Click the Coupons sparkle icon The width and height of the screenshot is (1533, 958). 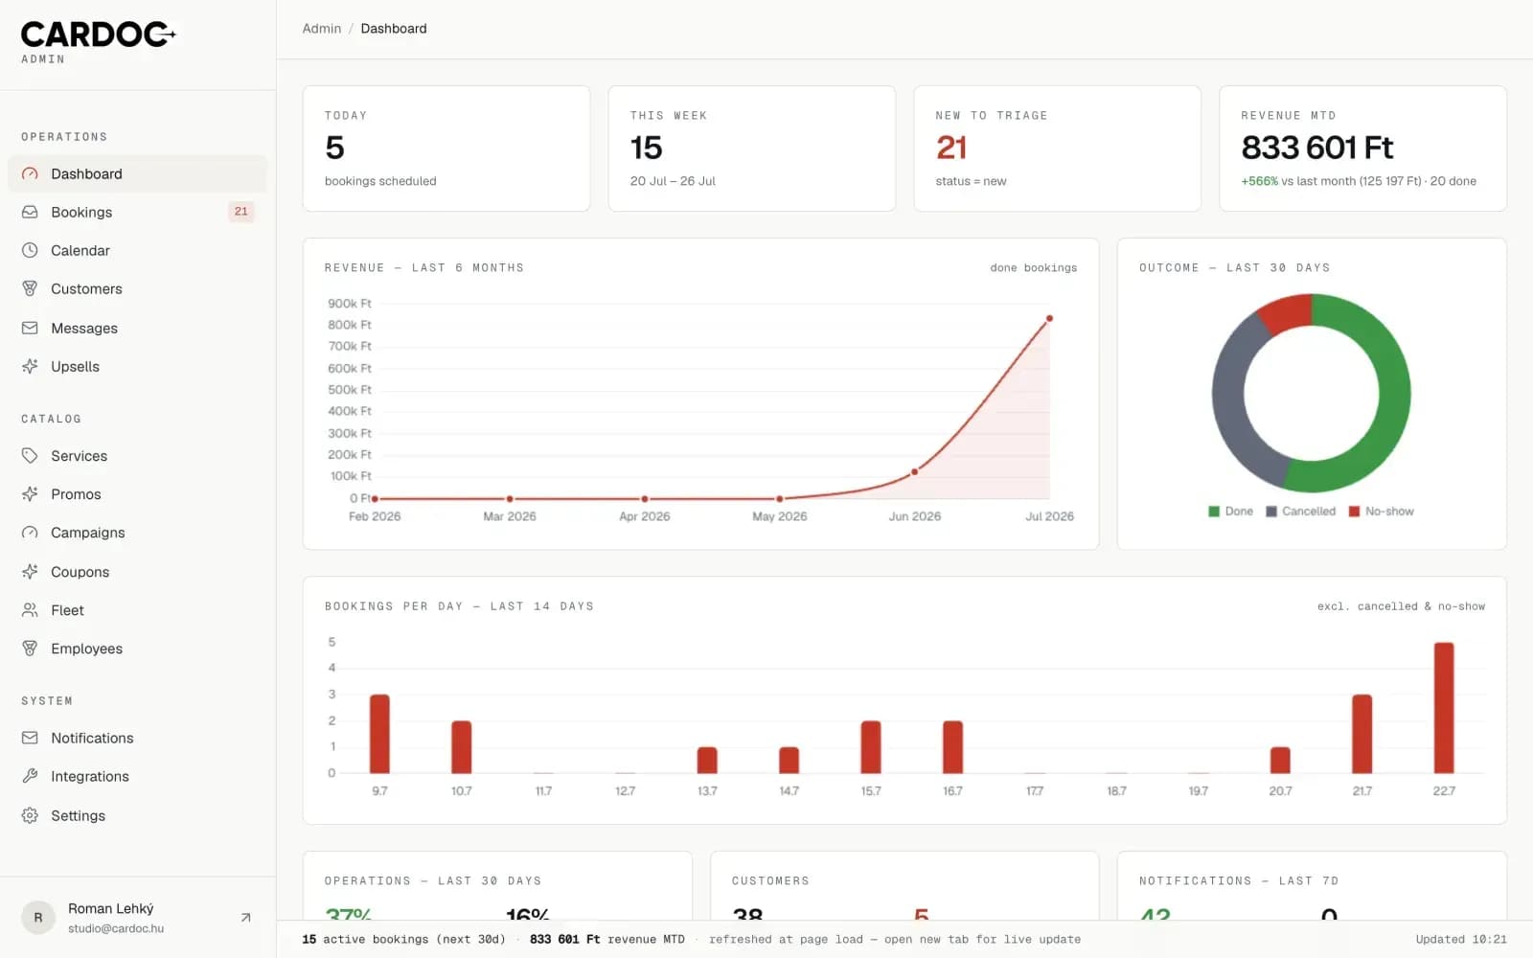30,572
